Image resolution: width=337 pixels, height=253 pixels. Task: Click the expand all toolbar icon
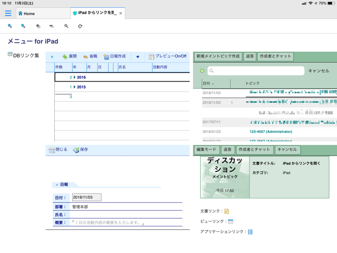pos(38,26)
